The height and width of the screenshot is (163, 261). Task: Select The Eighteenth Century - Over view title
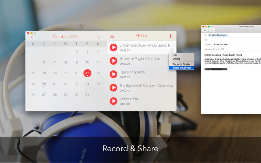(146, 85)
